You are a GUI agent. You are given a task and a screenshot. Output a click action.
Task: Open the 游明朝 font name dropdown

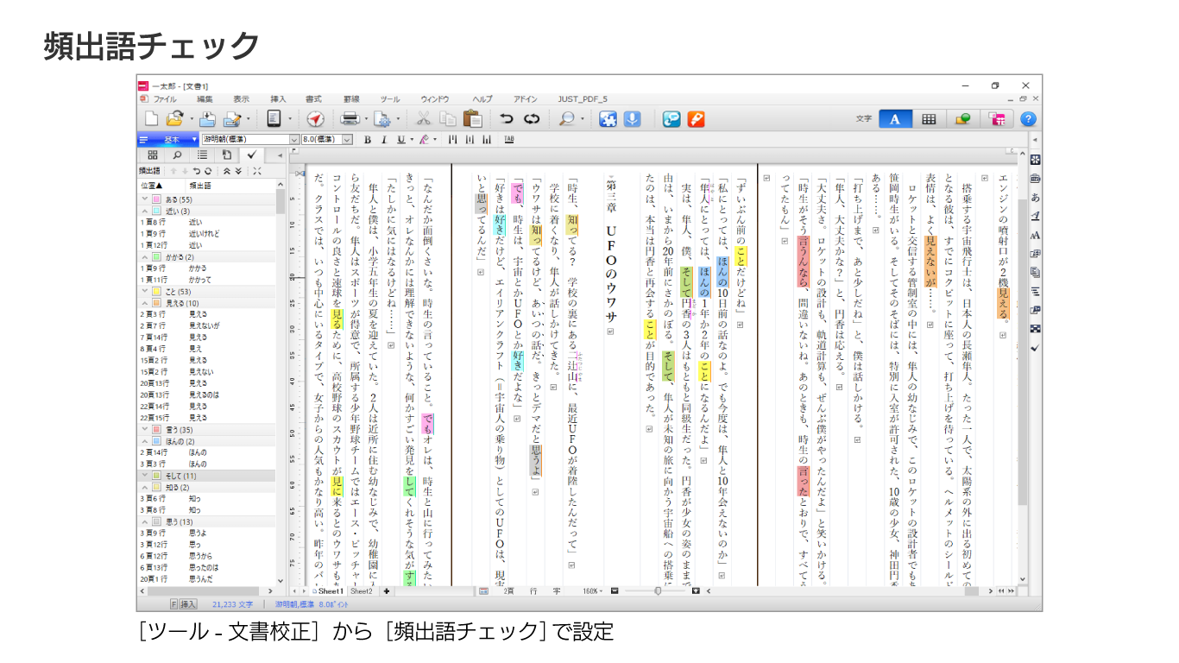point(294,140)
